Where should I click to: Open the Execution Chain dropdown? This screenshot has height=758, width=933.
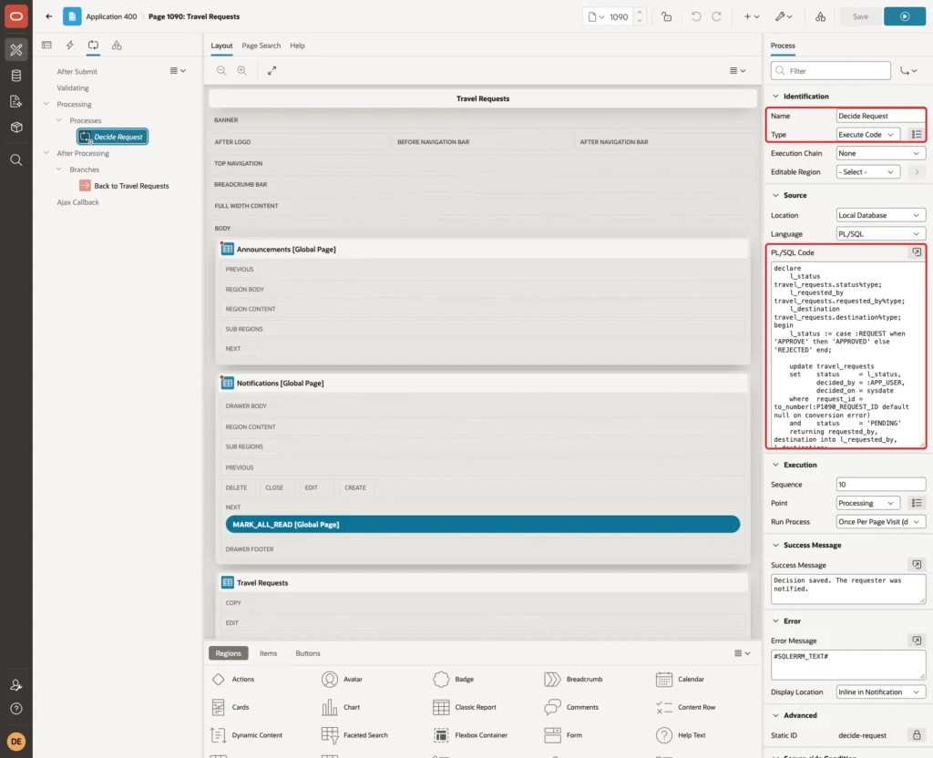point(881,153)
